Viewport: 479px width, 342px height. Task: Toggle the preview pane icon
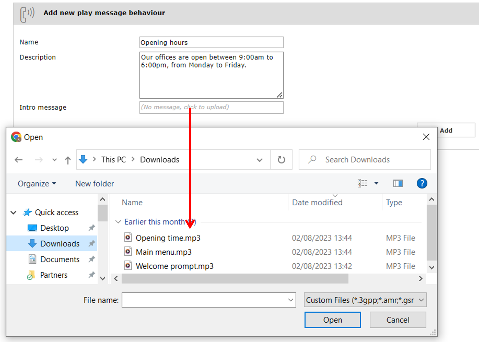point(398,183)
